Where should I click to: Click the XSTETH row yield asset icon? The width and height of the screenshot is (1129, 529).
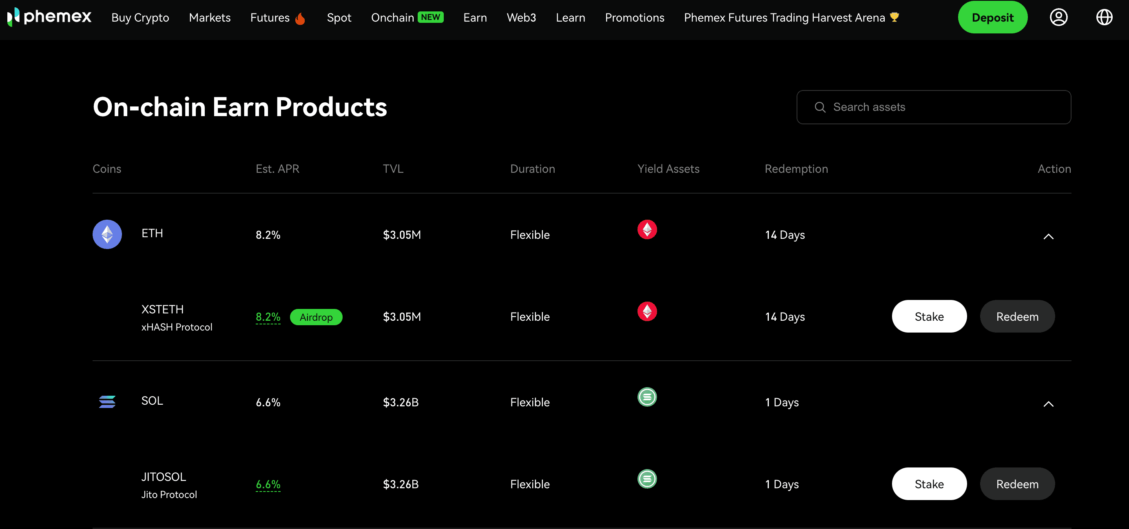[x=647, y=311]
